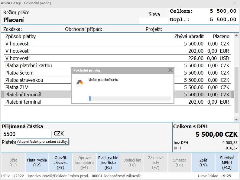Click the Placeno column header

(x=221, y=36)
